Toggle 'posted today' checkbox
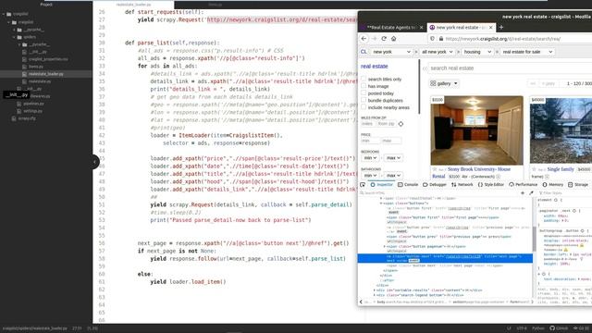 point(364,92)
